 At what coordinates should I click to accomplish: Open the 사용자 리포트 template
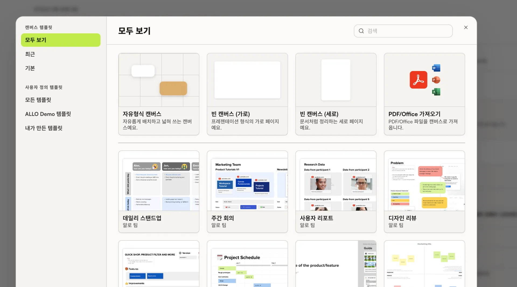pos(336,192)
